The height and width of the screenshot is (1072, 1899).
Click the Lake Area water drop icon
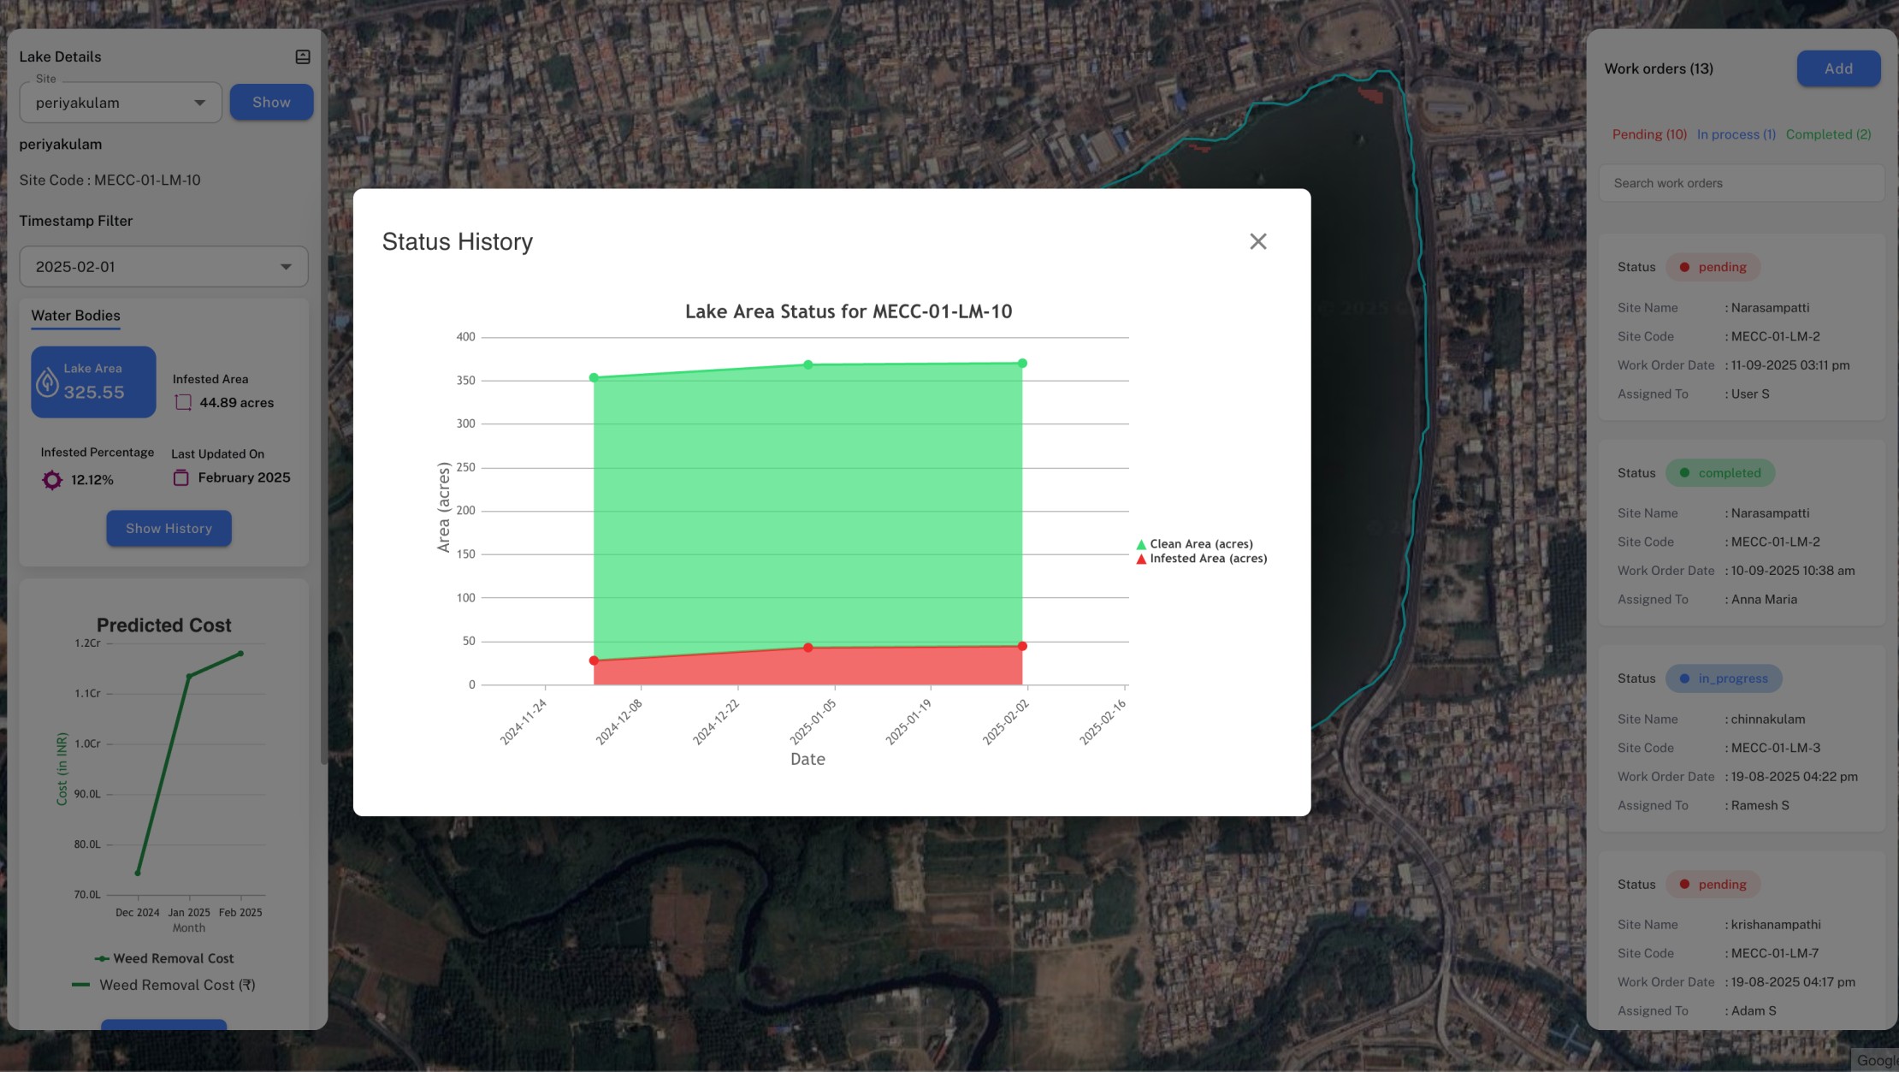coord(47,382)
